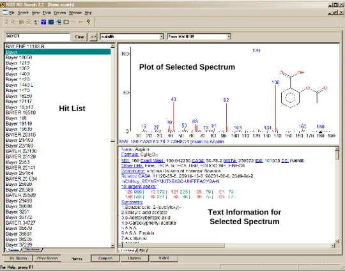
Task: Select hit 'Bayer 37289'
Action: point(57,245)
